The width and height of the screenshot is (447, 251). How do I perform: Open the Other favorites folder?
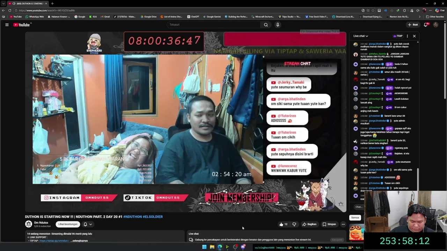point(435,17)
